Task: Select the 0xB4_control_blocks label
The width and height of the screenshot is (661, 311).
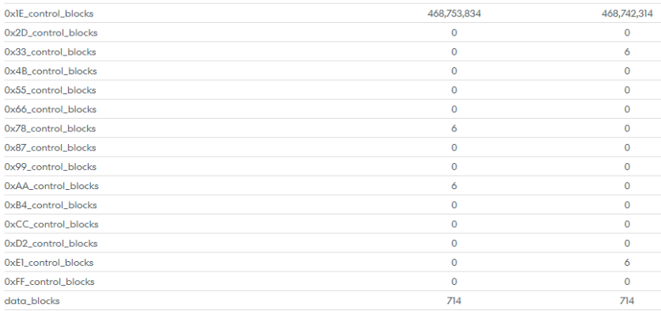Action: click(x=51, y=205)
